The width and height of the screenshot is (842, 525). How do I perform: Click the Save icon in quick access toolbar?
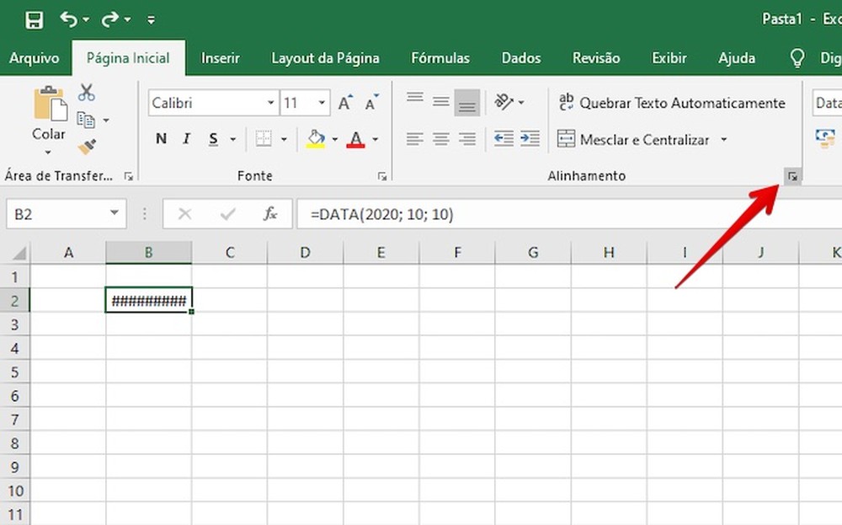(x=35, y=20)
